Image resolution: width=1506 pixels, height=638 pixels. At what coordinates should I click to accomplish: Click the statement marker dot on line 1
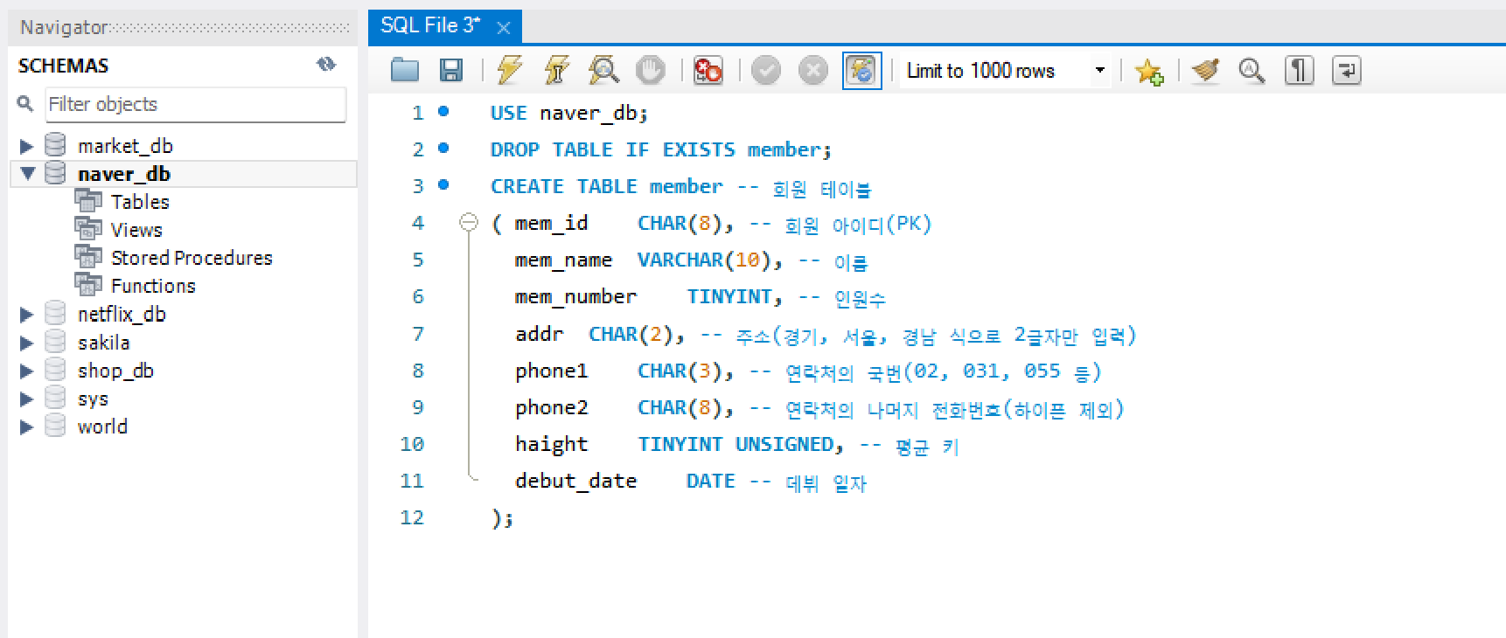click(443, 111)
